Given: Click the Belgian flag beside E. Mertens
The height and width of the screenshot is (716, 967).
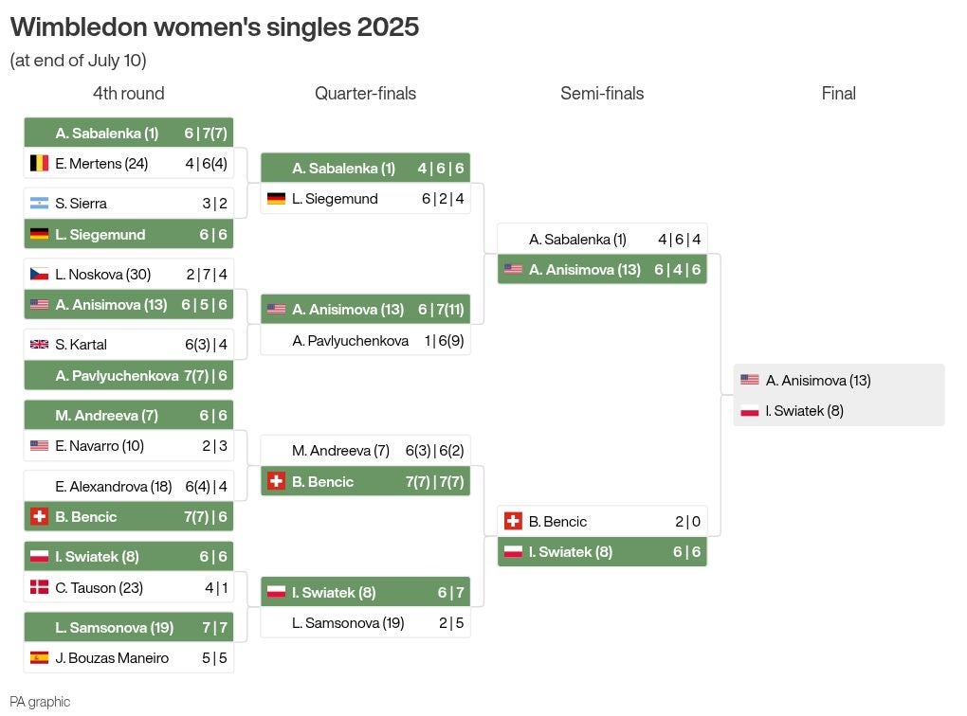Looking at the screenshot, I should click(39, 163).
